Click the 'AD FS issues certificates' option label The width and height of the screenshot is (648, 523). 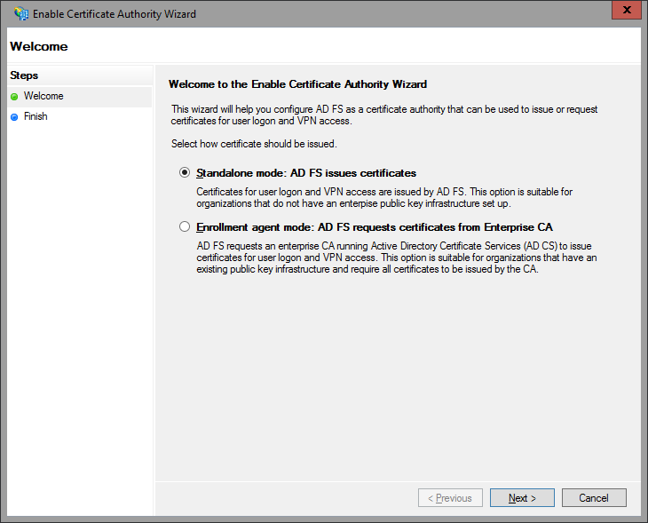tap(306, 173)
